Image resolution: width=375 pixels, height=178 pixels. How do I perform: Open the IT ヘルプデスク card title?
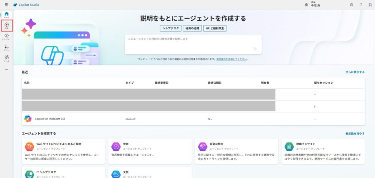click(x=46, y=172)
